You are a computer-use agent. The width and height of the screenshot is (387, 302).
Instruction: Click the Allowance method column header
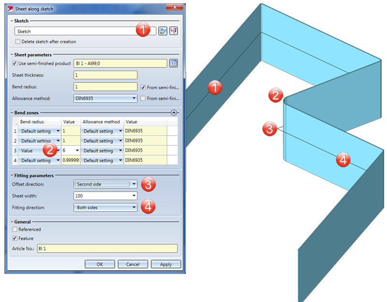[102, 122]
